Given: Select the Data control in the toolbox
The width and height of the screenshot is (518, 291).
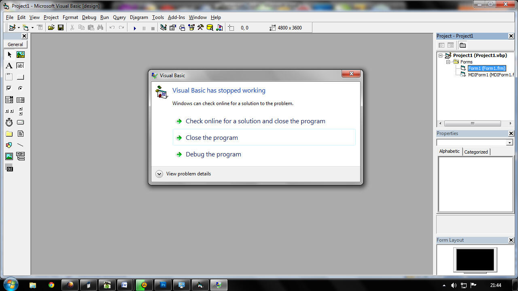Looking at the screenshot, I should 21,156.
